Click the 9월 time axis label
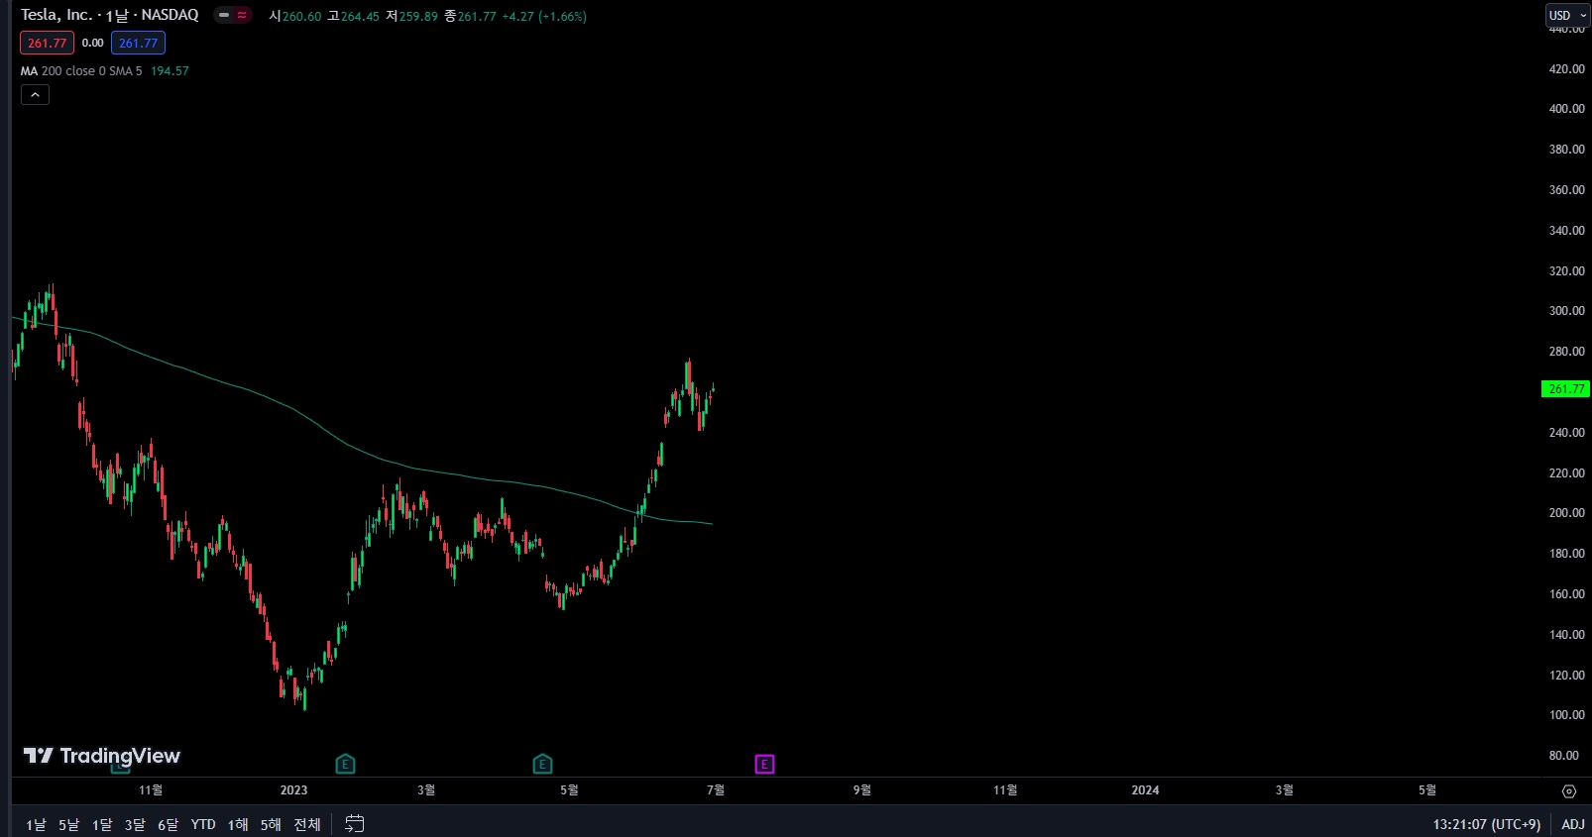The height and width of the screenshot is (837, 1592). coord(862,790)
